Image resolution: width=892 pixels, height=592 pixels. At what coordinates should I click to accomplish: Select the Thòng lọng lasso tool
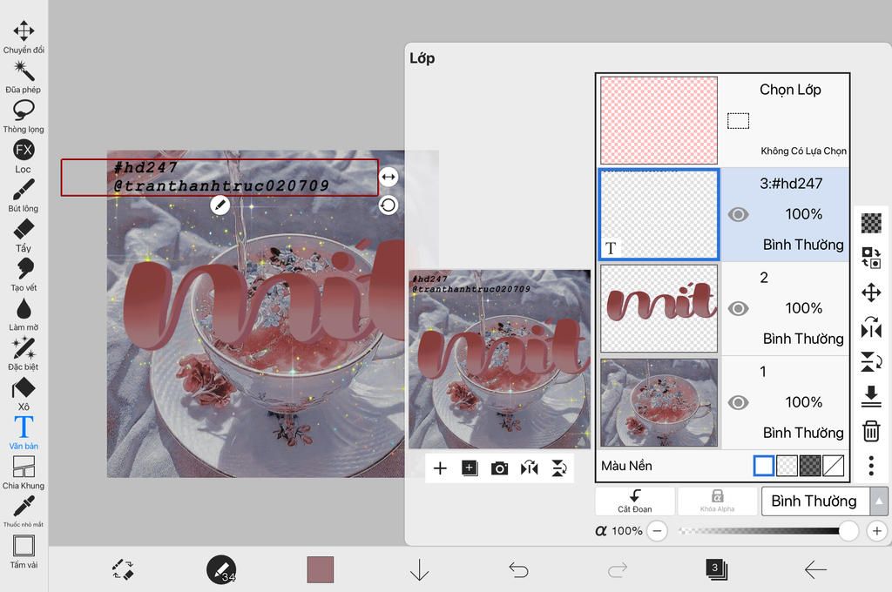[x=24, y=116]
